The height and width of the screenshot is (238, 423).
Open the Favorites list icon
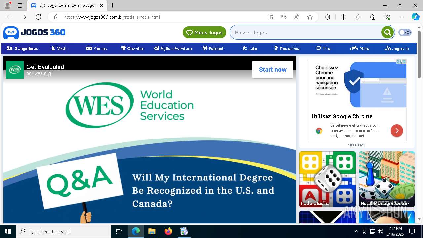coord(358,17)
